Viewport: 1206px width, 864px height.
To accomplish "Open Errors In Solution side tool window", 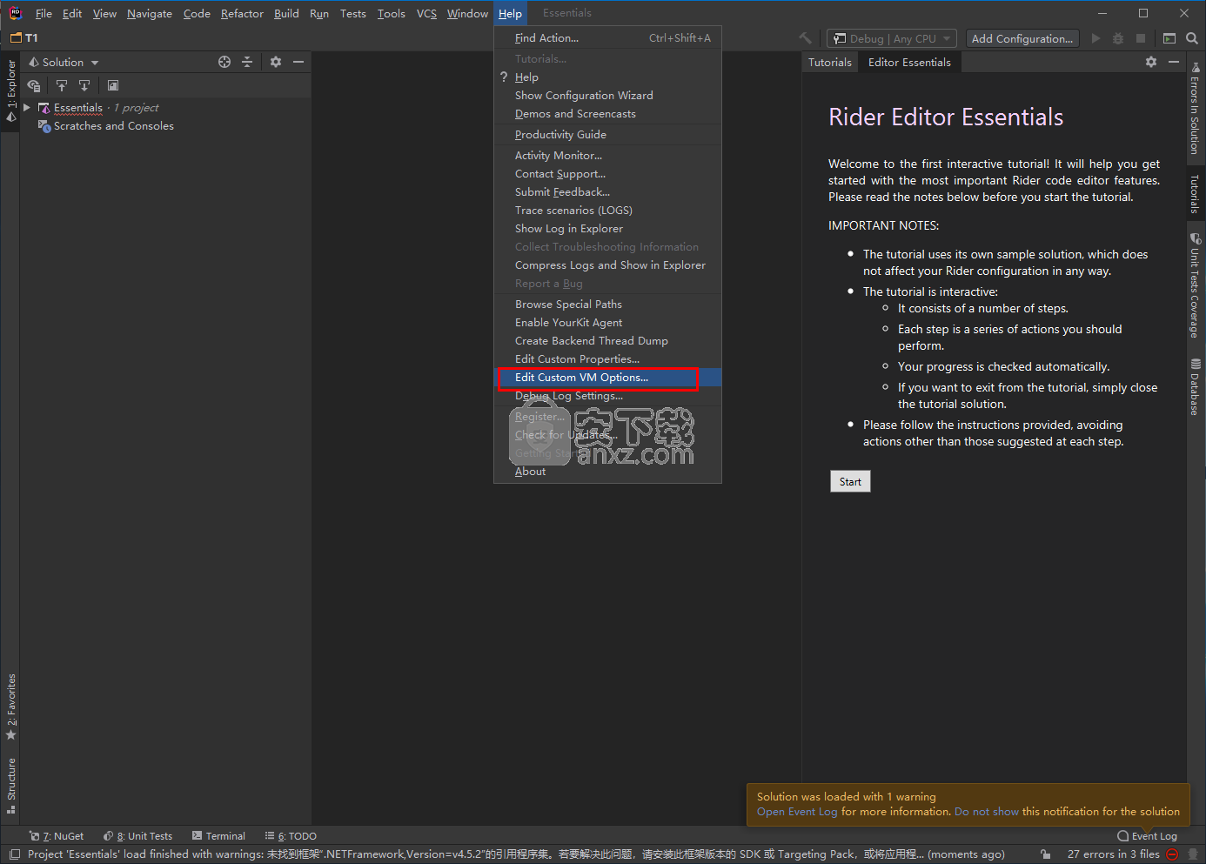I will pyautogui.click(x=1195, y=109).
